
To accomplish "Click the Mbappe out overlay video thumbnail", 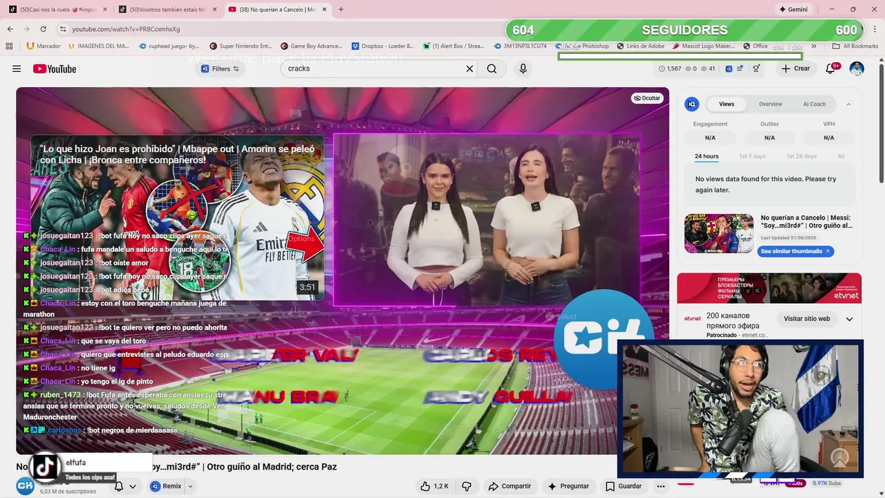I will click(177, 218).
